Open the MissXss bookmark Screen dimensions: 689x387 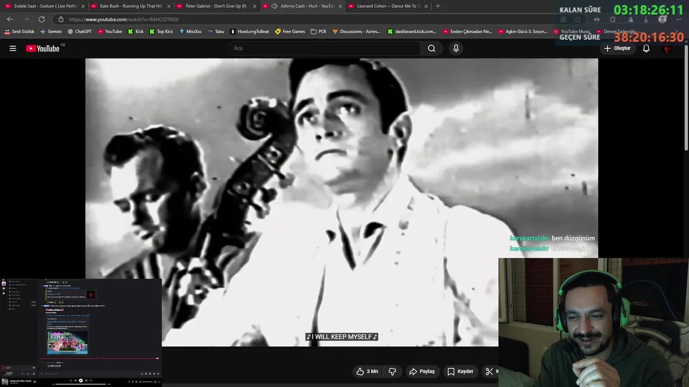click(190, 32)
